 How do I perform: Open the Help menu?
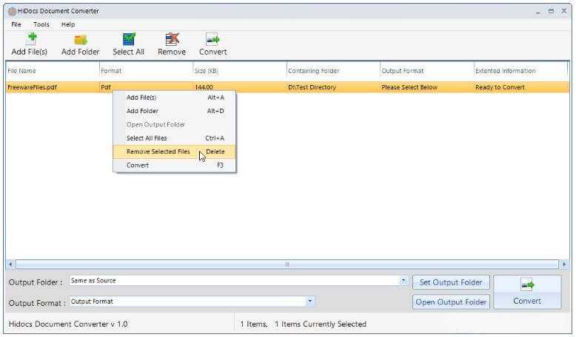pyautogui.click(x=68, y=24)
